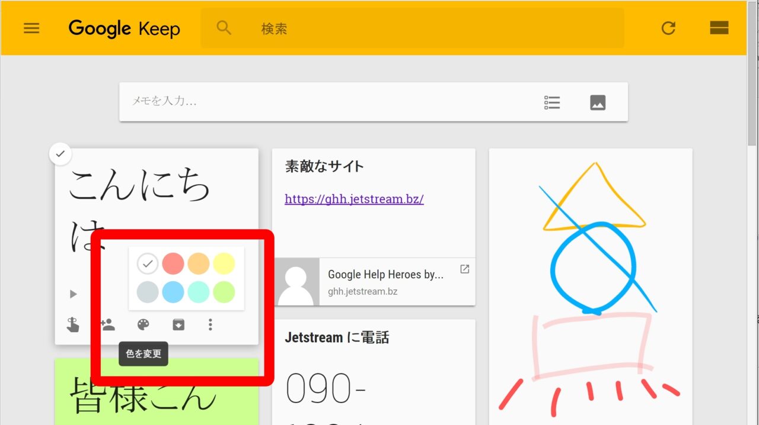This screenshot has height=425, width=759.
Task: Pick the blue color swatch
Action: 173,292
